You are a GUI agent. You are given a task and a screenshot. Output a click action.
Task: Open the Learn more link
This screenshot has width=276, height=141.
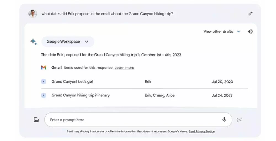(124, 68)
